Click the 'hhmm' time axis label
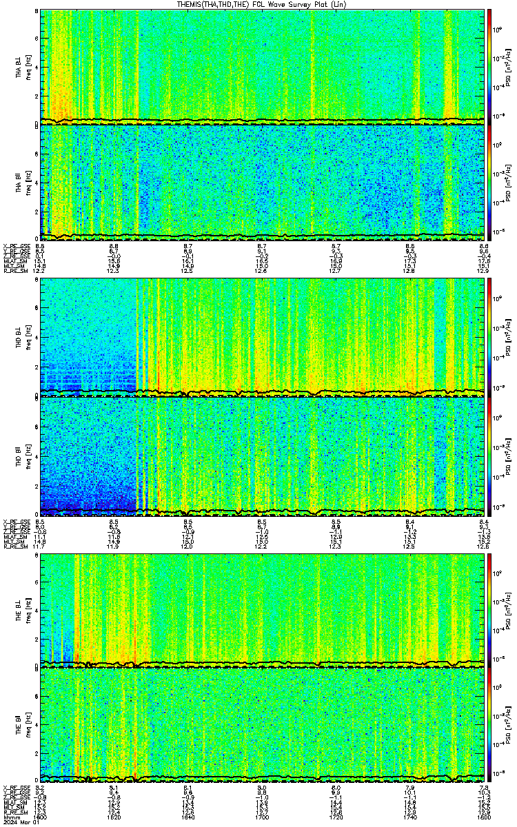The width and height of the screenshot is (517, 827). 11,819
